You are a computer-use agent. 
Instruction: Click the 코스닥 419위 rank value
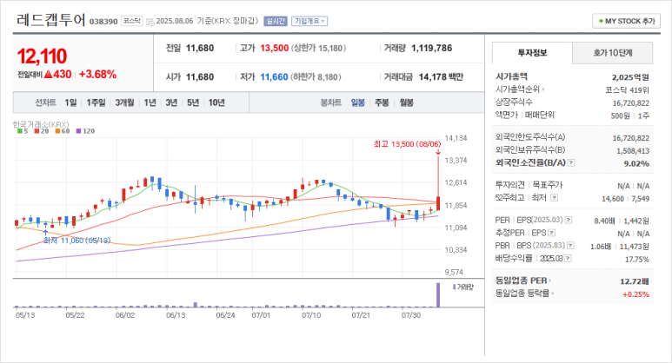pyautogui.click(x=628, y=90)
